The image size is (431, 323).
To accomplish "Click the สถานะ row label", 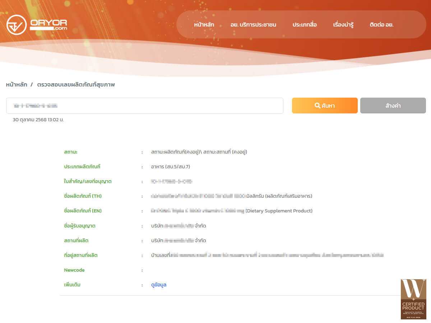I will point(71,152).
